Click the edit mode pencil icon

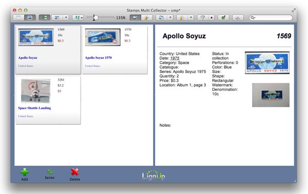click(146, 17)
